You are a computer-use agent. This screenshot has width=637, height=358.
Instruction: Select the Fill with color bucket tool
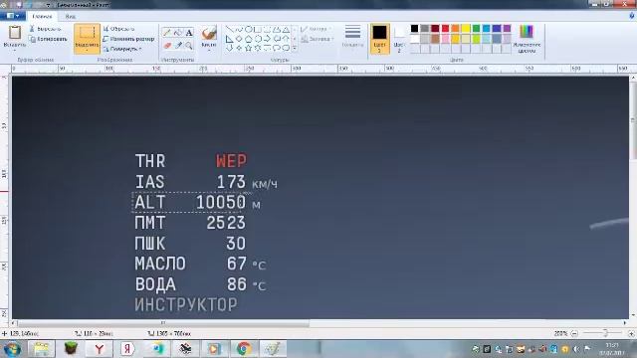[x=178, y=33]
